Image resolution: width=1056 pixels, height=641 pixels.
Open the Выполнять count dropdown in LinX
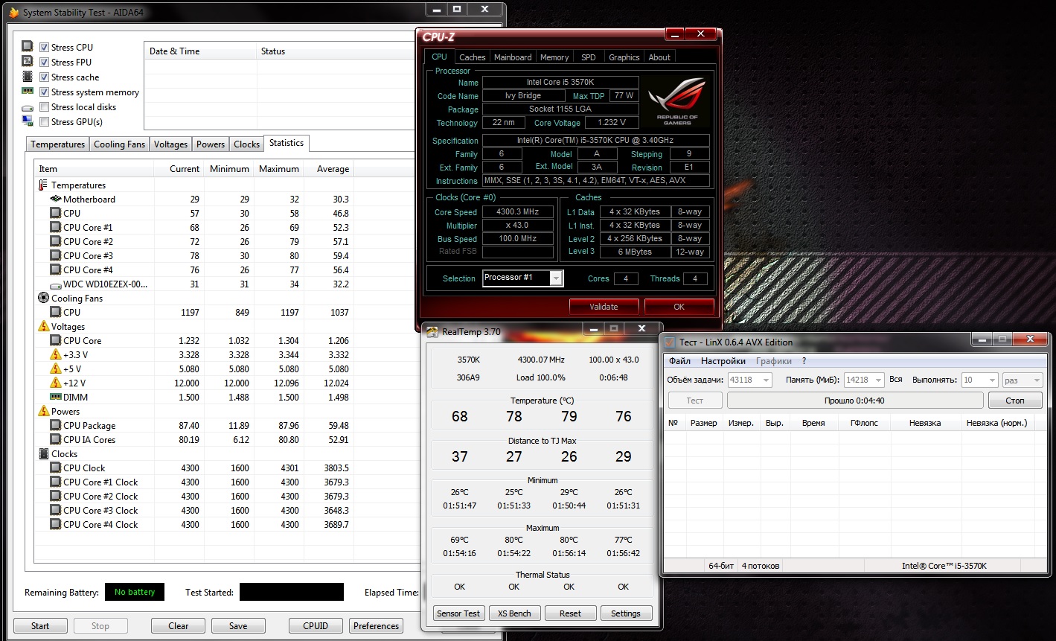[x=979, y=380]
